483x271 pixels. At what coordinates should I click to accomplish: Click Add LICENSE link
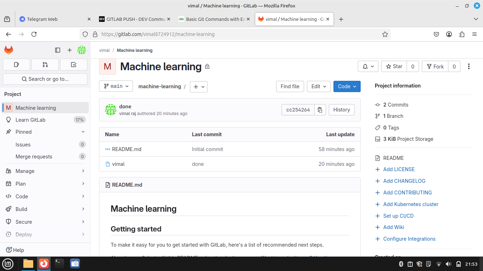point(399,169)
